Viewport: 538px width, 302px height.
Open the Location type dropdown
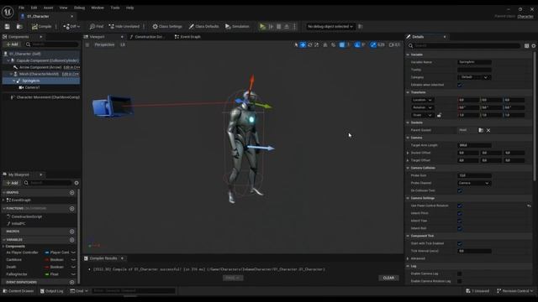coord(422,100)
